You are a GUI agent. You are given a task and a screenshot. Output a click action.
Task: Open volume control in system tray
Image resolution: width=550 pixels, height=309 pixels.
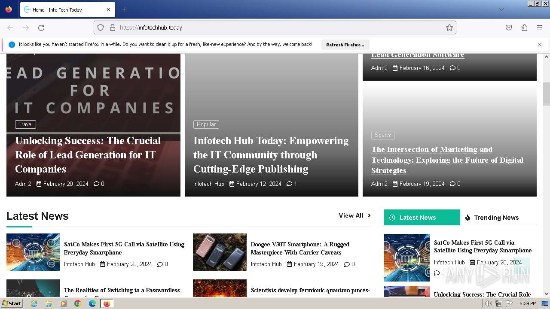[488, 303]
